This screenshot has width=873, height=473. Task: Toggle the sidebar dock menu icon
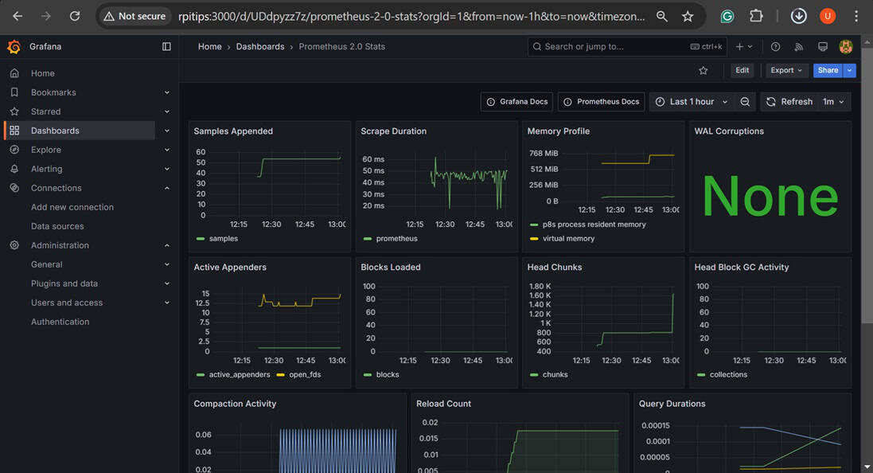166,47
